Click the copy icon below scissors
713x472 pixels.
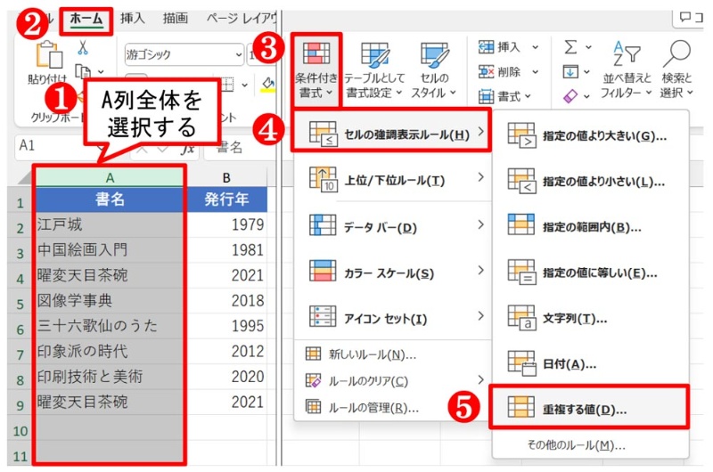(82, 71)
